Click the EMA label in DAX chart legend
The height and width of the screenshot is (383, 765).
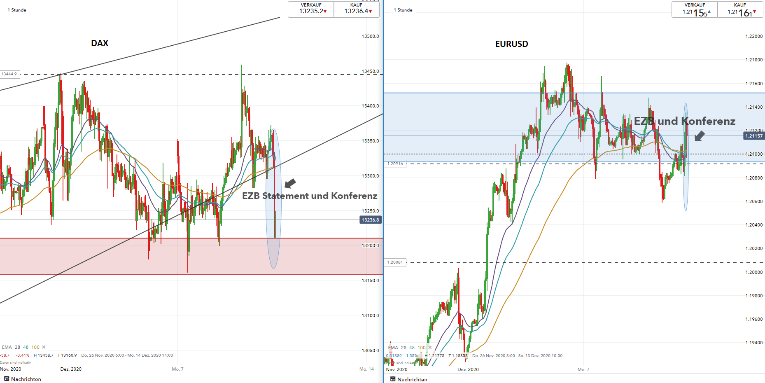point(7,347)
